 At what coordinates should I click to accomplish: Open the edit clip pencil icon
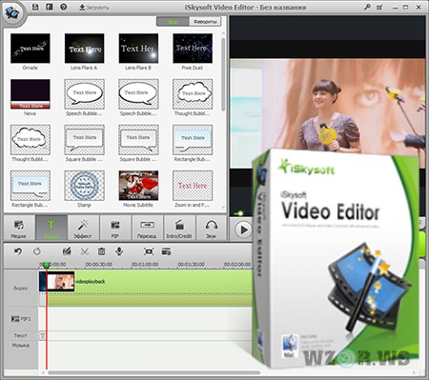pos(67,251)
